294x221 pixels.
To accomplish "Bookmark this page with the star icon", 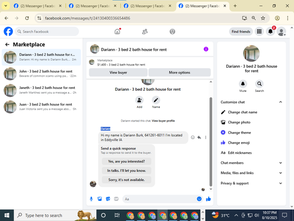I will click(263, 18).
